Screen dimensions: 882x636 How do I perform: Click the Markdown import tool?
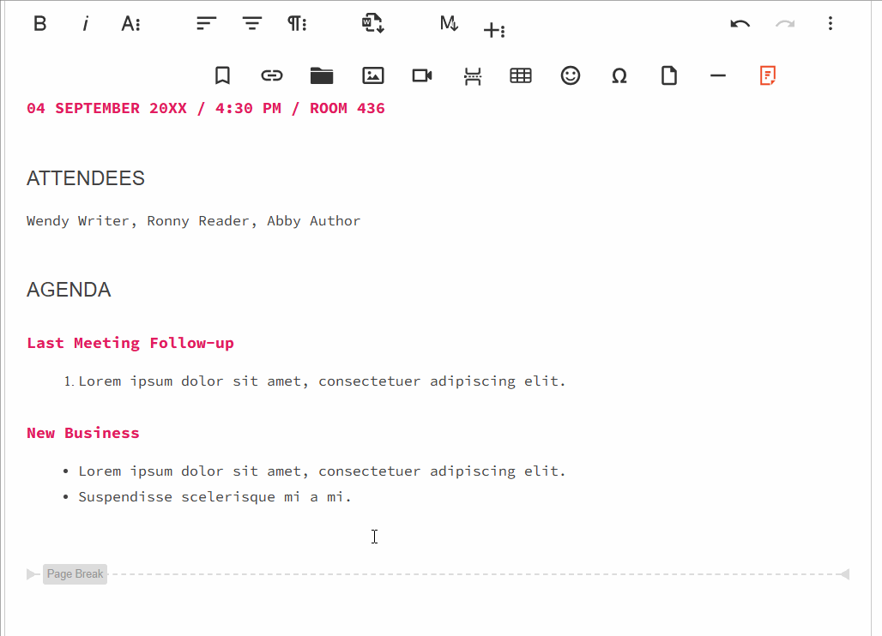449,24
